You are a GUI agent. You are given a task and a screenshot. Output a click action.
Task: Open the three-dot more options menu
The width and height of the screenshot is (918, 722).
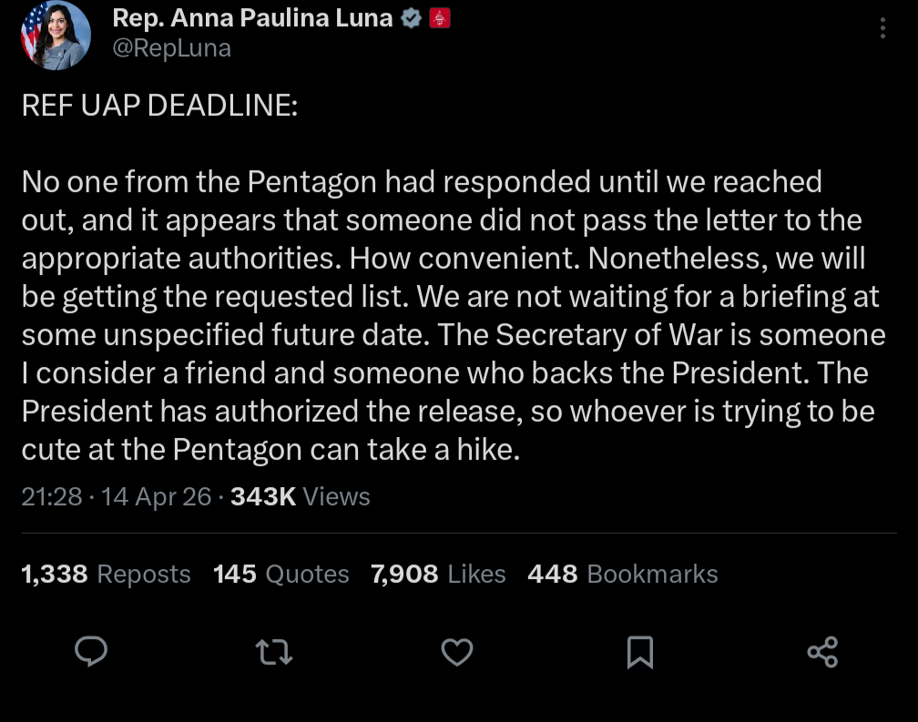[882, 28]
